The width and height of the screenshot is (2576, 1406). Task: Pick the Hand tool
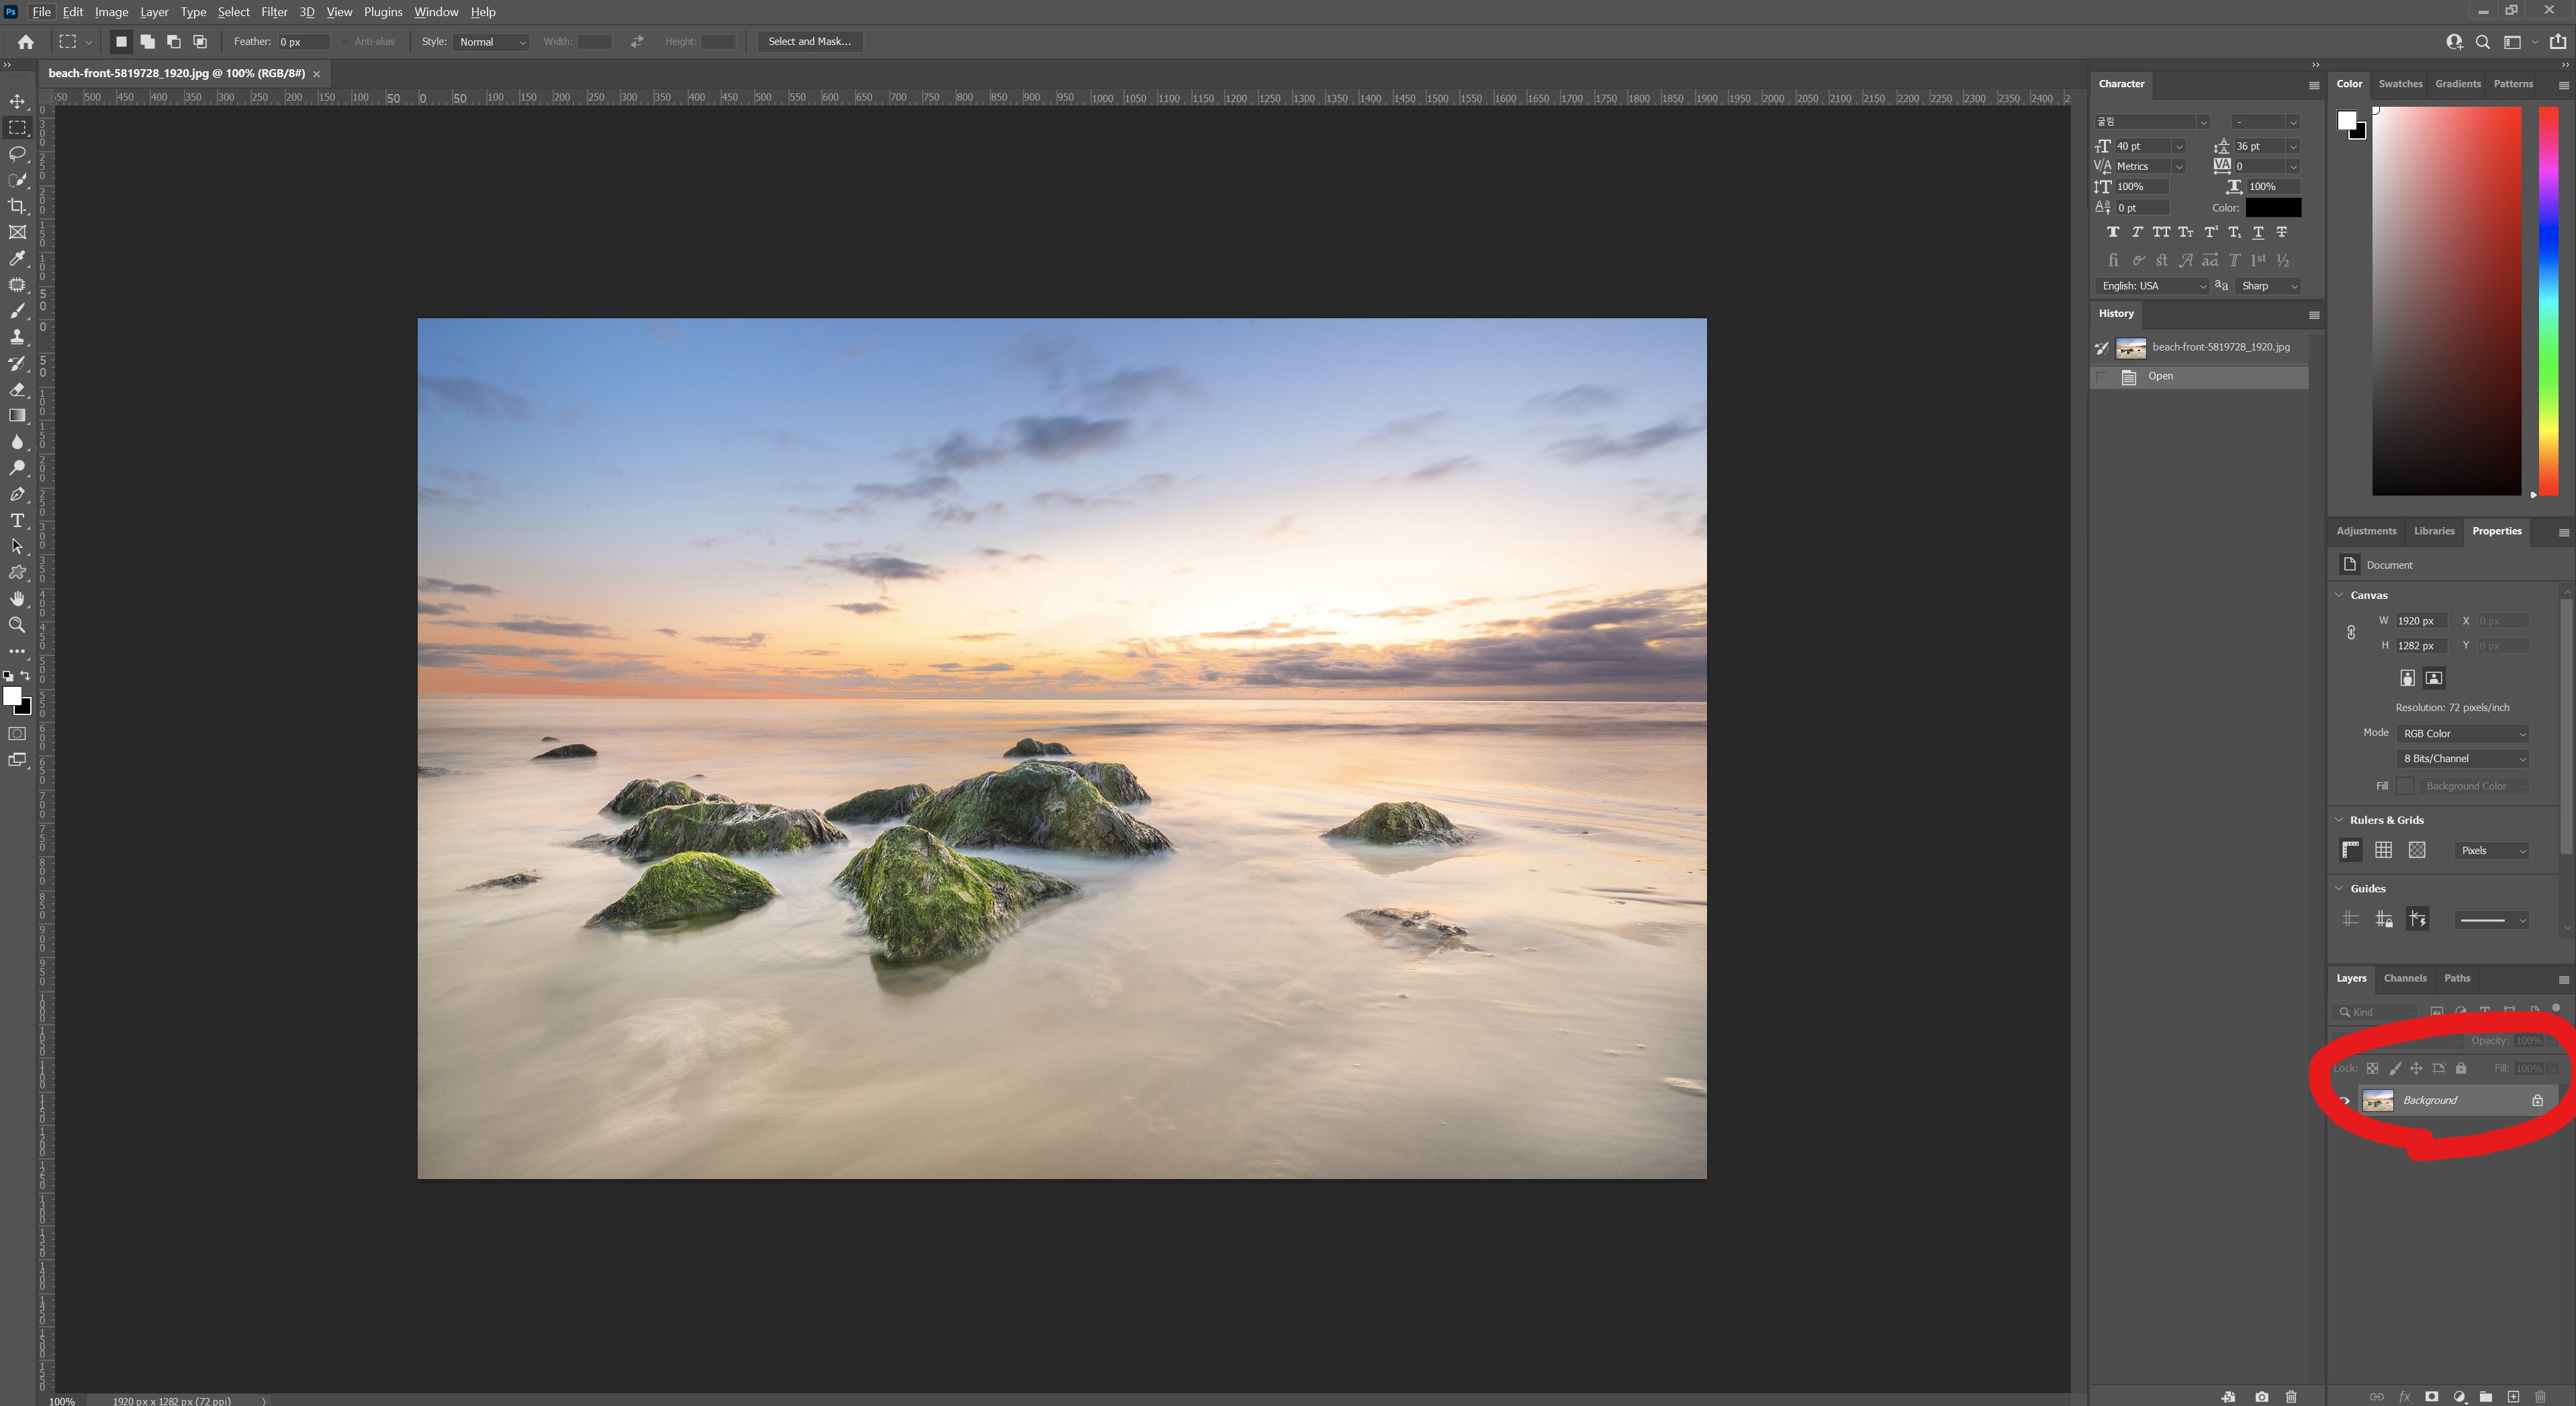coord(17,599)
